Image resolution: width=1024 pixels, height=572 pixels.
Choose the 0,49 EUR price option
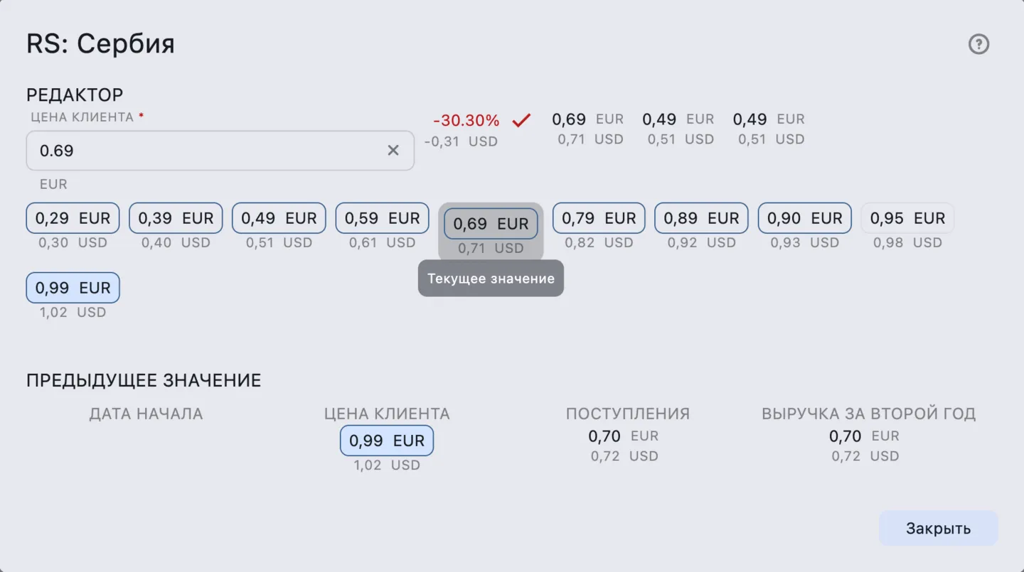click(x=279, y=218)
